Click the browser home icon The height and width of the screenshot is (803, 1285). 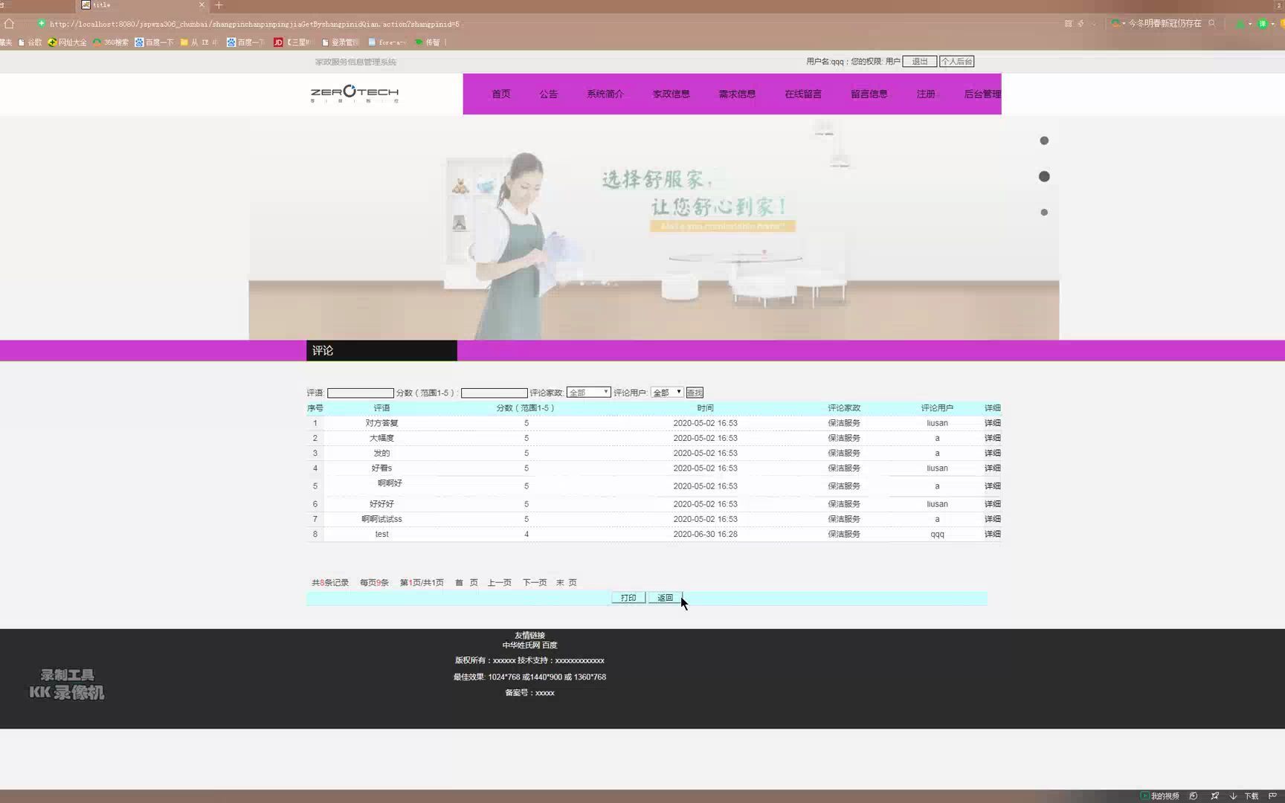[x=8, y=24]
